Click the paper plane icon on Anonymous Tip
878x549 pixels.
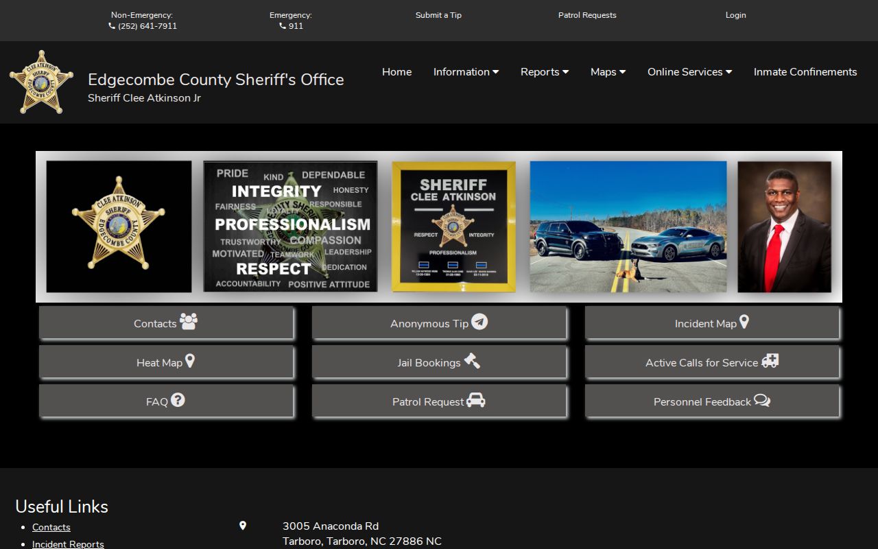pyautogui.click(x=479, y=321)
